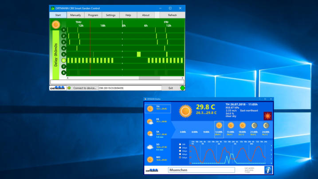Select the 5days chart range radio button
The height and width of the screenshot is (179, 318).
[180, 157]
